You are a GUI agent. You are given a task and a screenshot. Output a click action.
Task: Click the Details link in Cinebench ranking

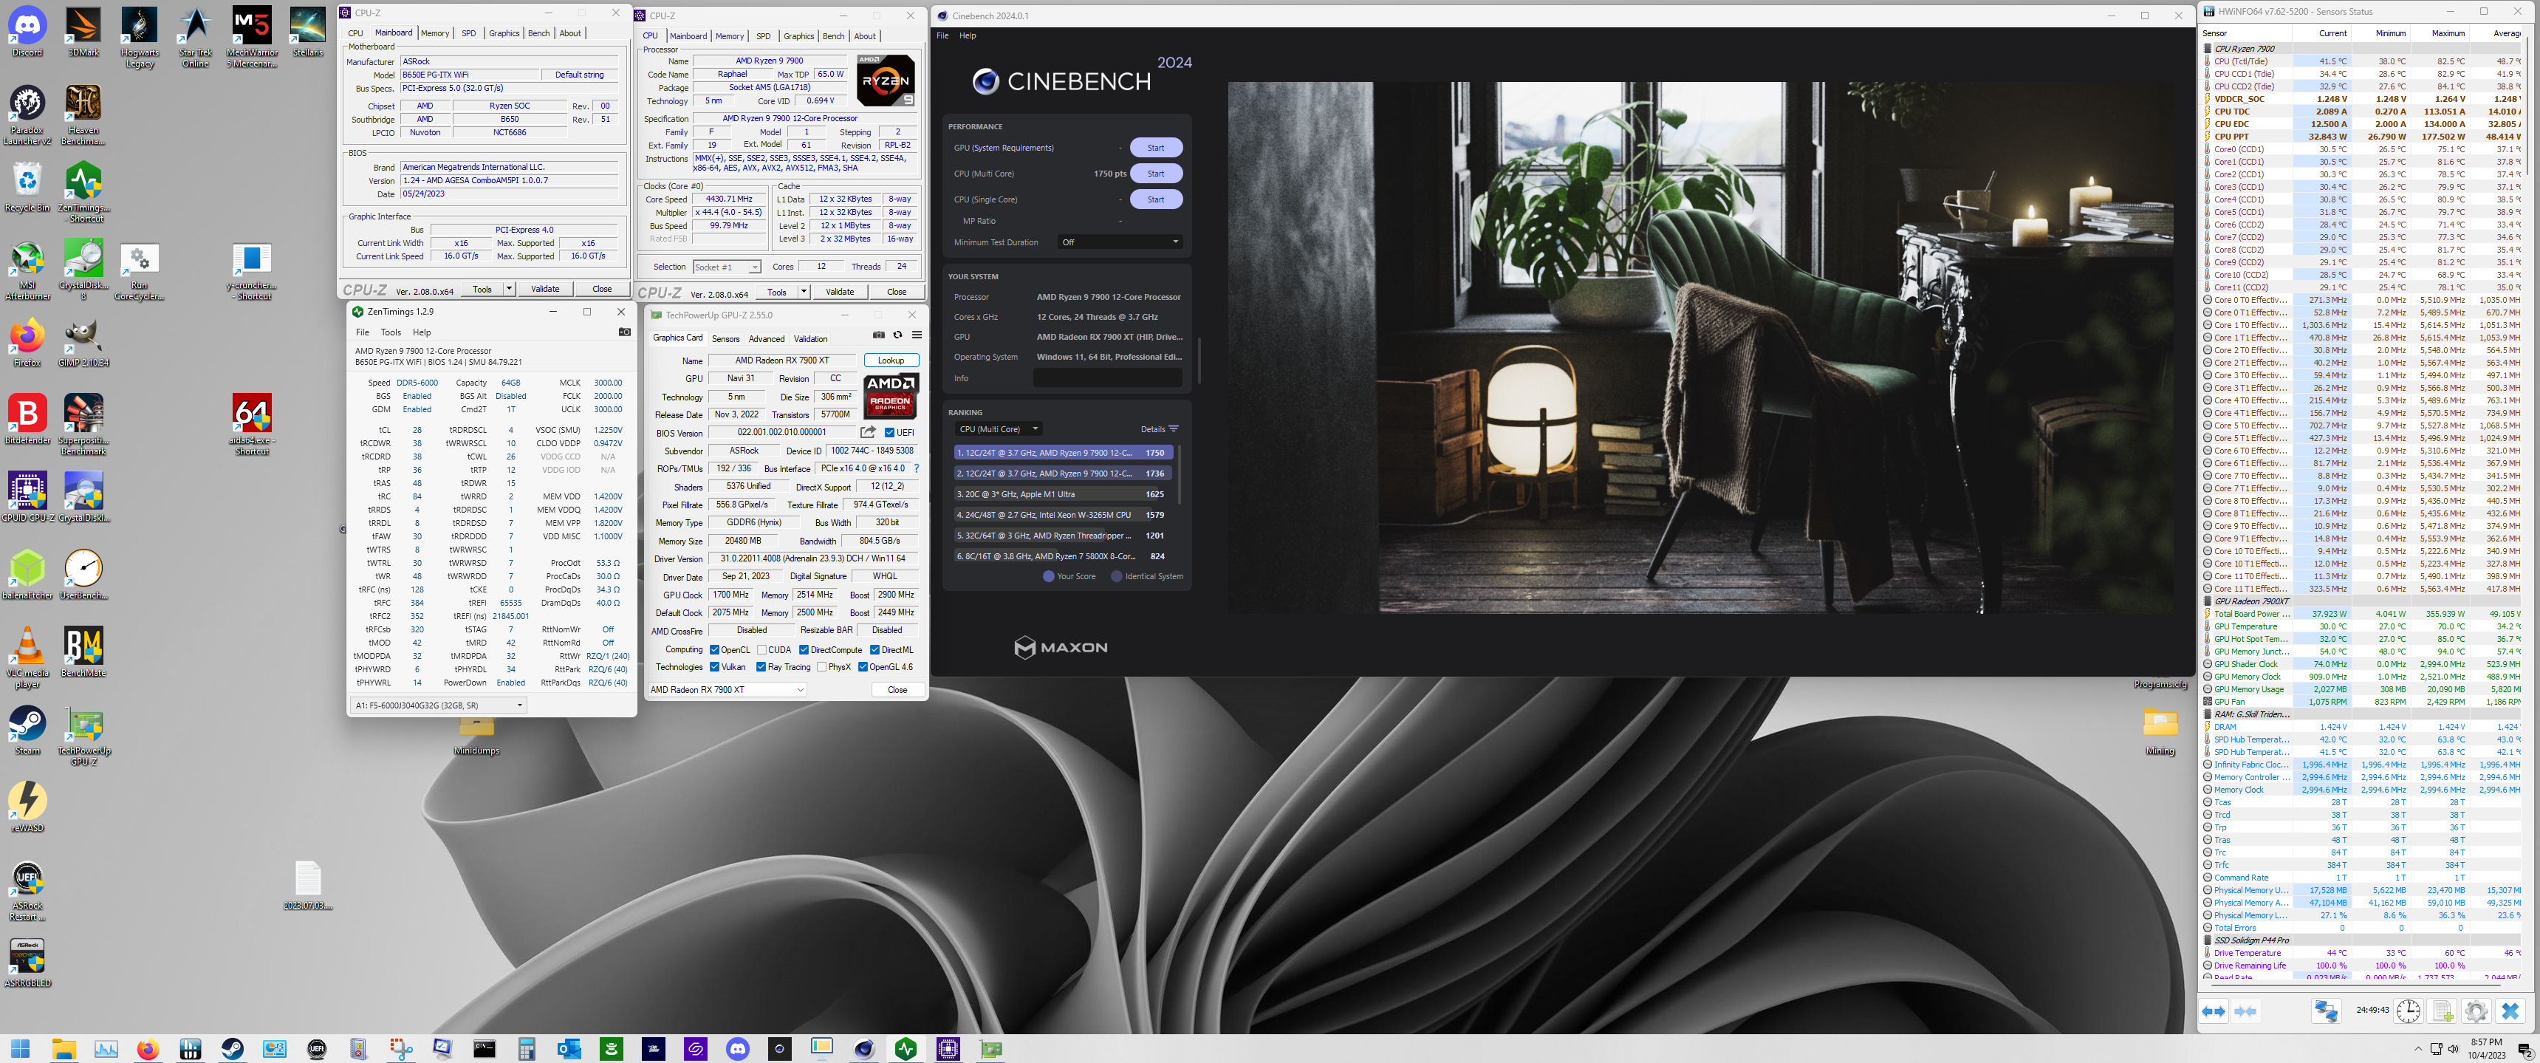1160,429
